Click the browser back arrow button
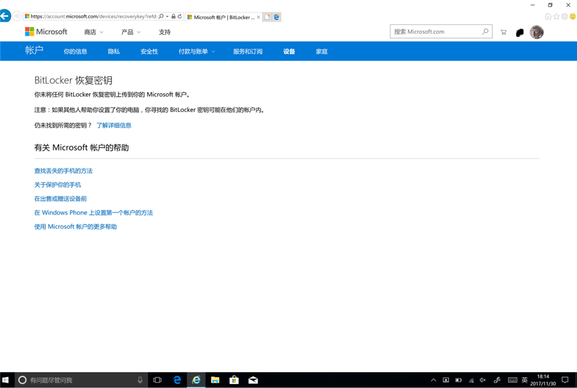The image size is (577, 388). click(5, 16)
